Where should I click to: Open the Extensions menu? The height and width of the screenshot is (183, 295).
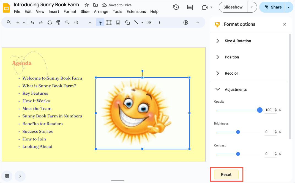coord(136,12)
